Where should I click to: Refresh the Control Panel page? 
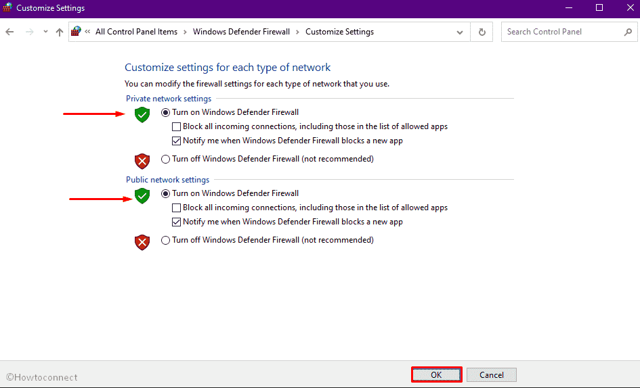pos(482,32)
